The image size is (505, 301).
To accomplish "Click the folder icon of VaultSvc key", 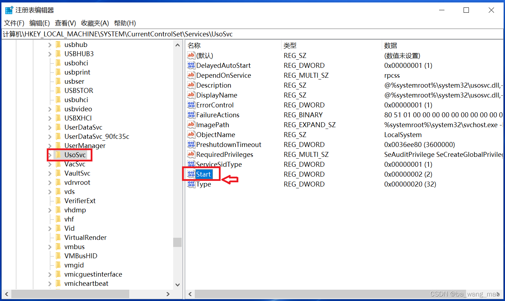I will click(58, 173).
